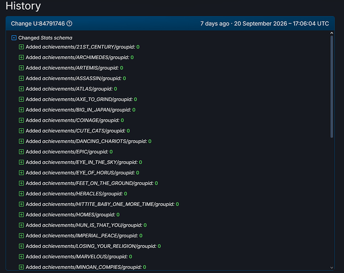Click the scroll up arrow of the change list

pos(331,33)
